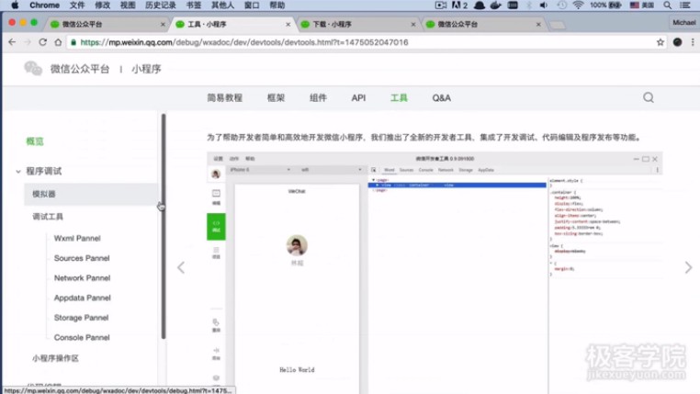700x394 pixels.
Task: Open the 组件 nav section
Action: pos(318,97)
